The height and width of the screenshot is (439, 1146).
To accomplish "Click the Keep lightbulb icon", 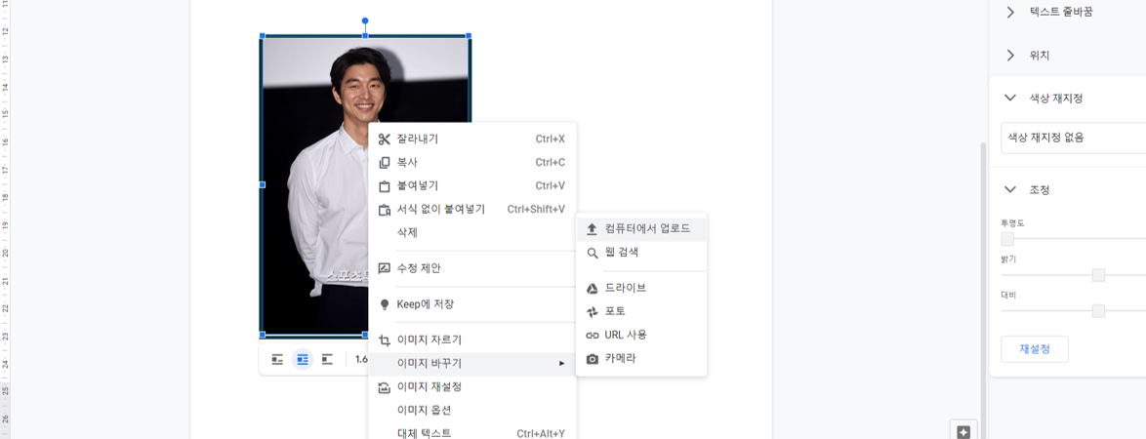I will point(385,303).
